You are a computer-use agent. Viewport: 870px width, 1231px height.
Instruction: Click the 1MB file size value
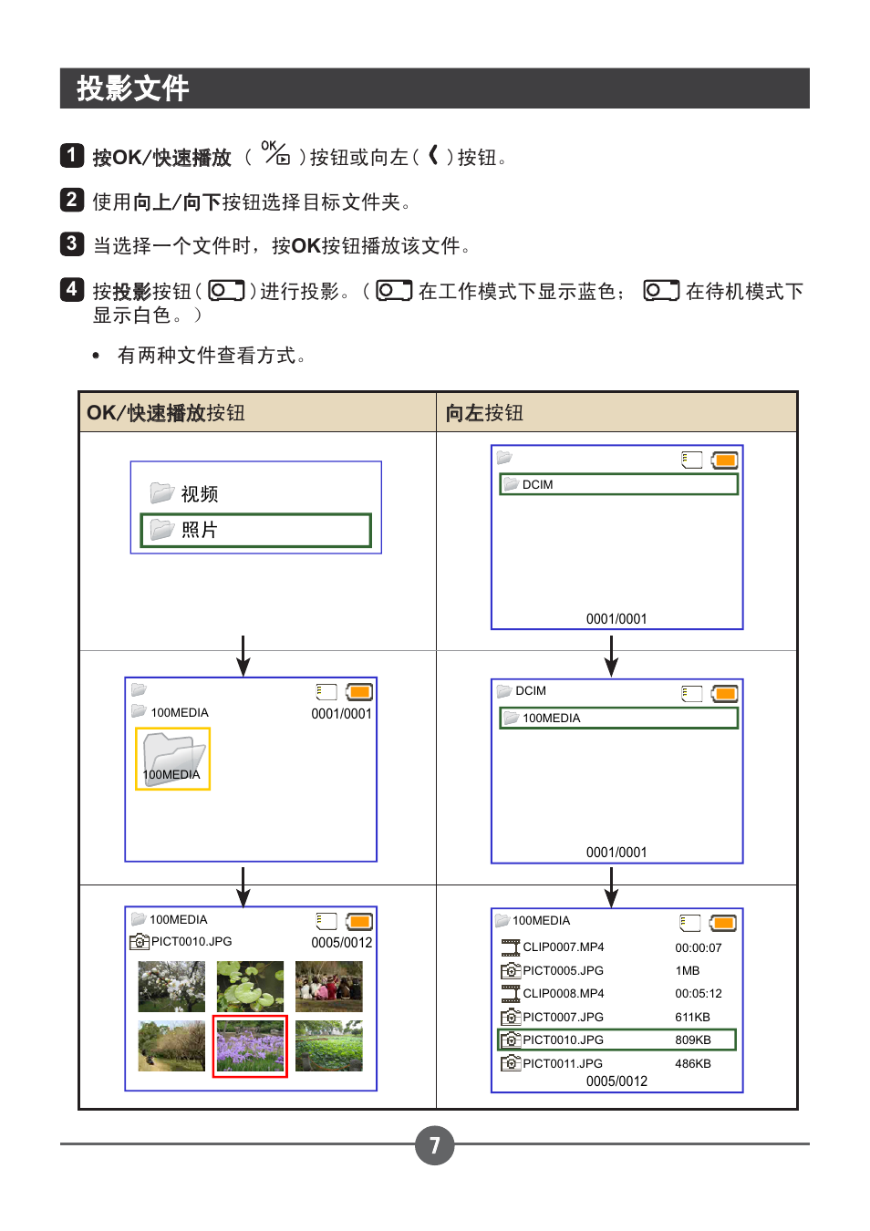point(688,971)
